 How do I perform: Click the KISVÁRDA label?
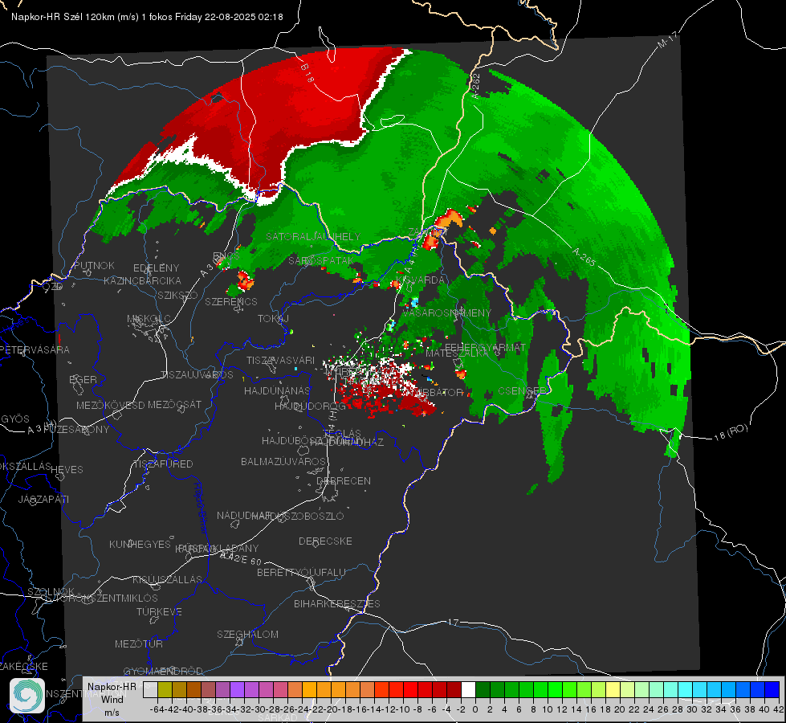(x=420, y=280)
